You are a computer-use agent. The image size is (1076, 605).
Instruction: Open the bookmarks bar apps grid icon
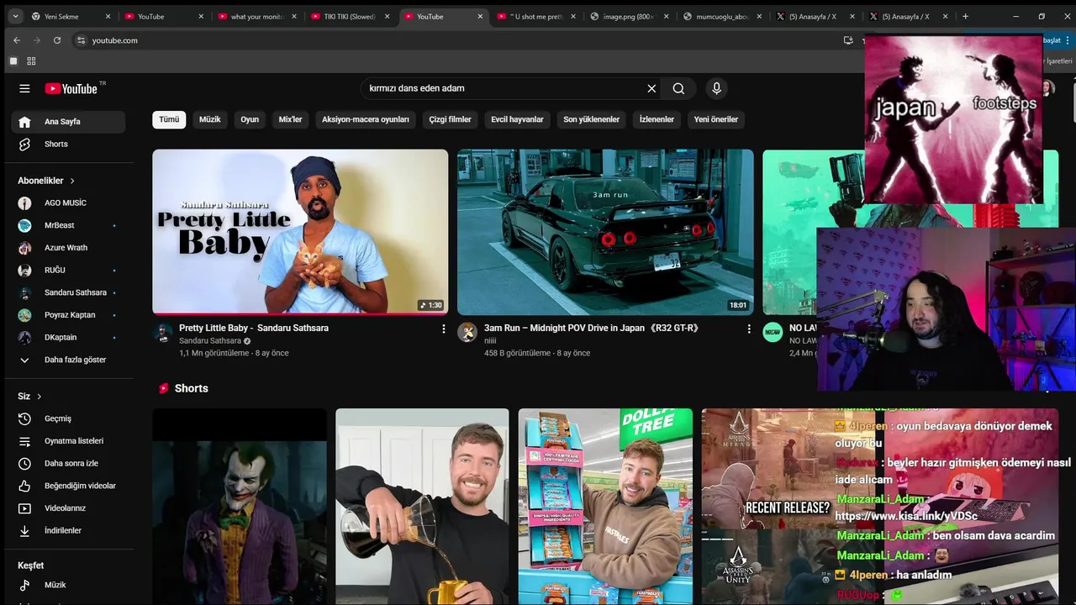coord(31,61)
